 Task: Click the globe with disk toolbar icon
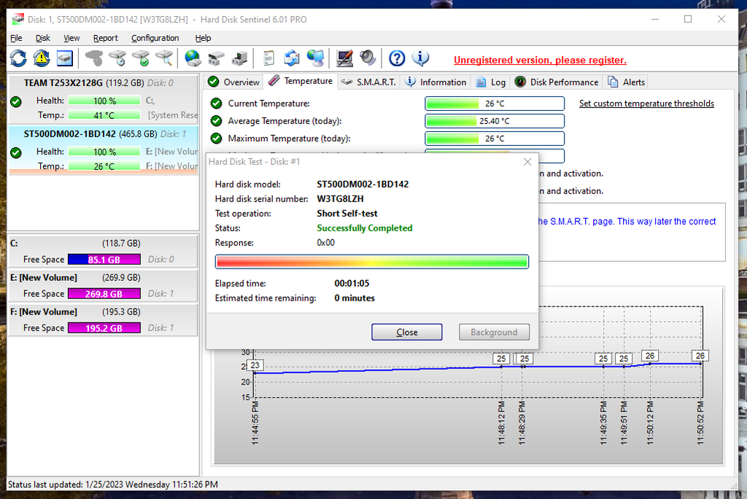(x=193, y=58)
